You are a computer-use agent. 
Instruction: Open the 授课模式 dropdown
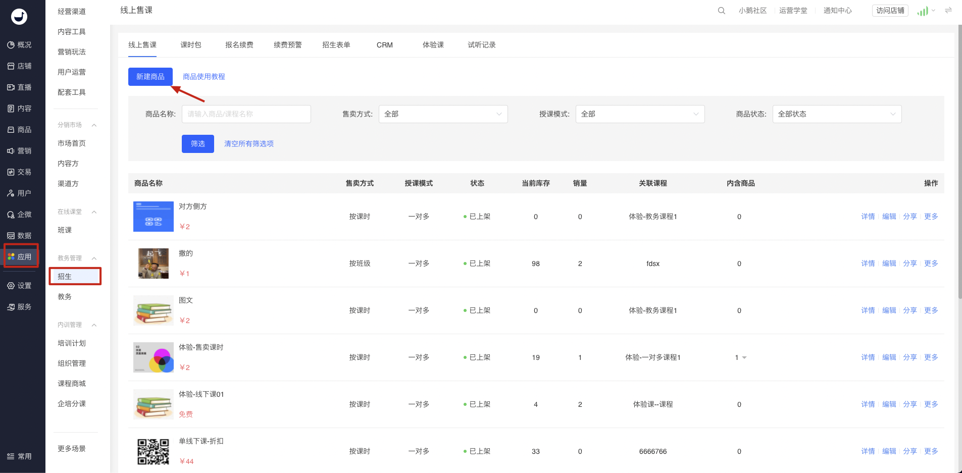click(x=640, y=114)
